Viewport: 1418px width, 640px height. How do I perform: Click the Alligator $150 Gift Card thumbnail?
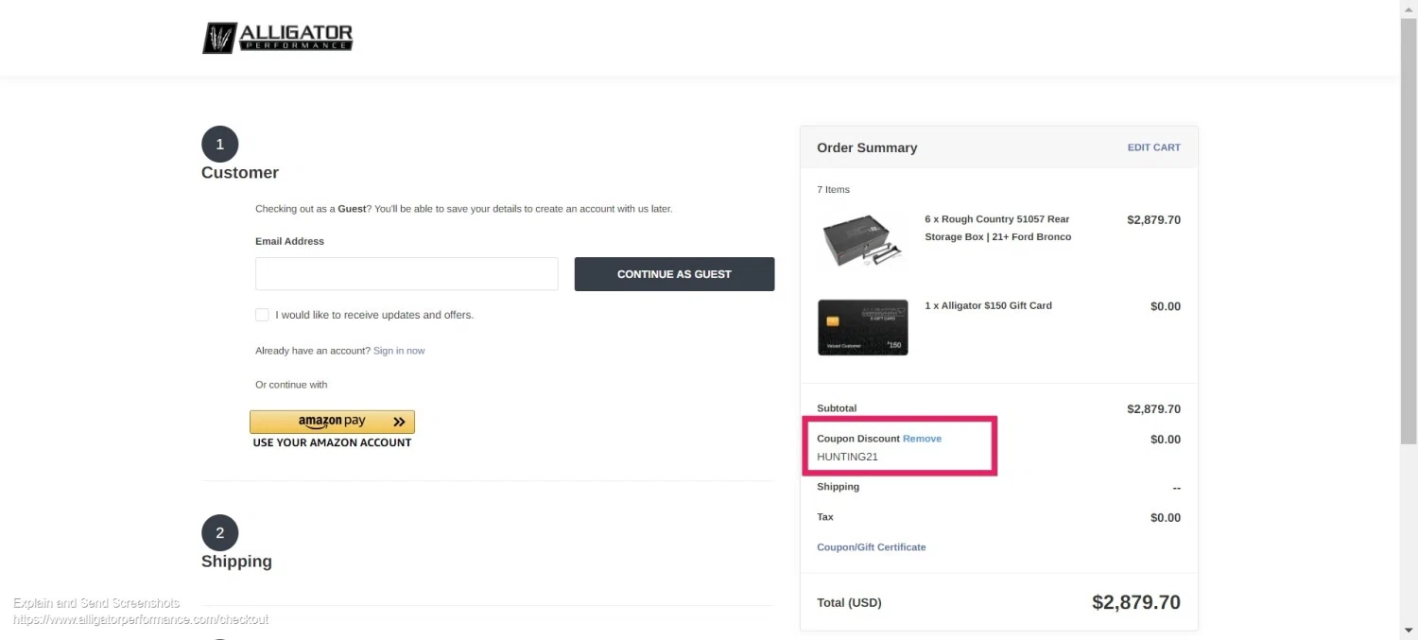pos(862,327)
